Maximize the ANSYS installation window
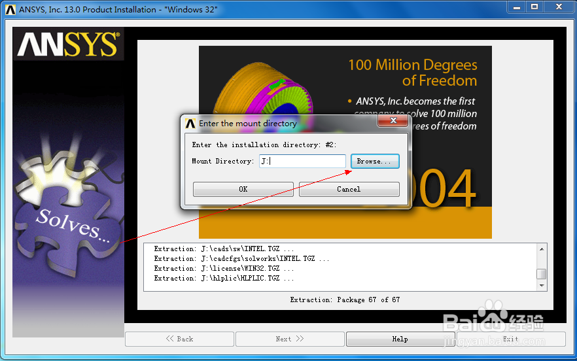 534,7
